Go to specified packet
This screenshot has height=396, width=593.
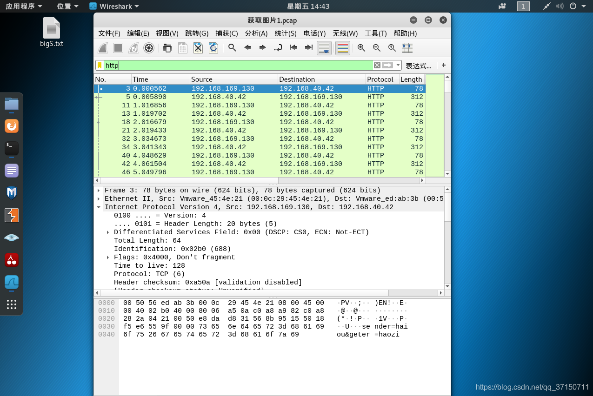pos(278,48)
